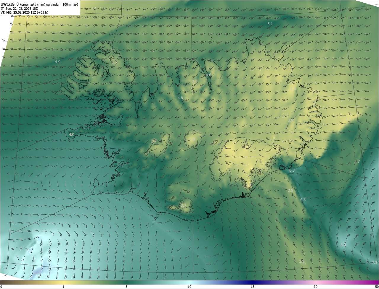Click the colorbar tick label 1
Screen dimensions: 379x289
[63, 287]
